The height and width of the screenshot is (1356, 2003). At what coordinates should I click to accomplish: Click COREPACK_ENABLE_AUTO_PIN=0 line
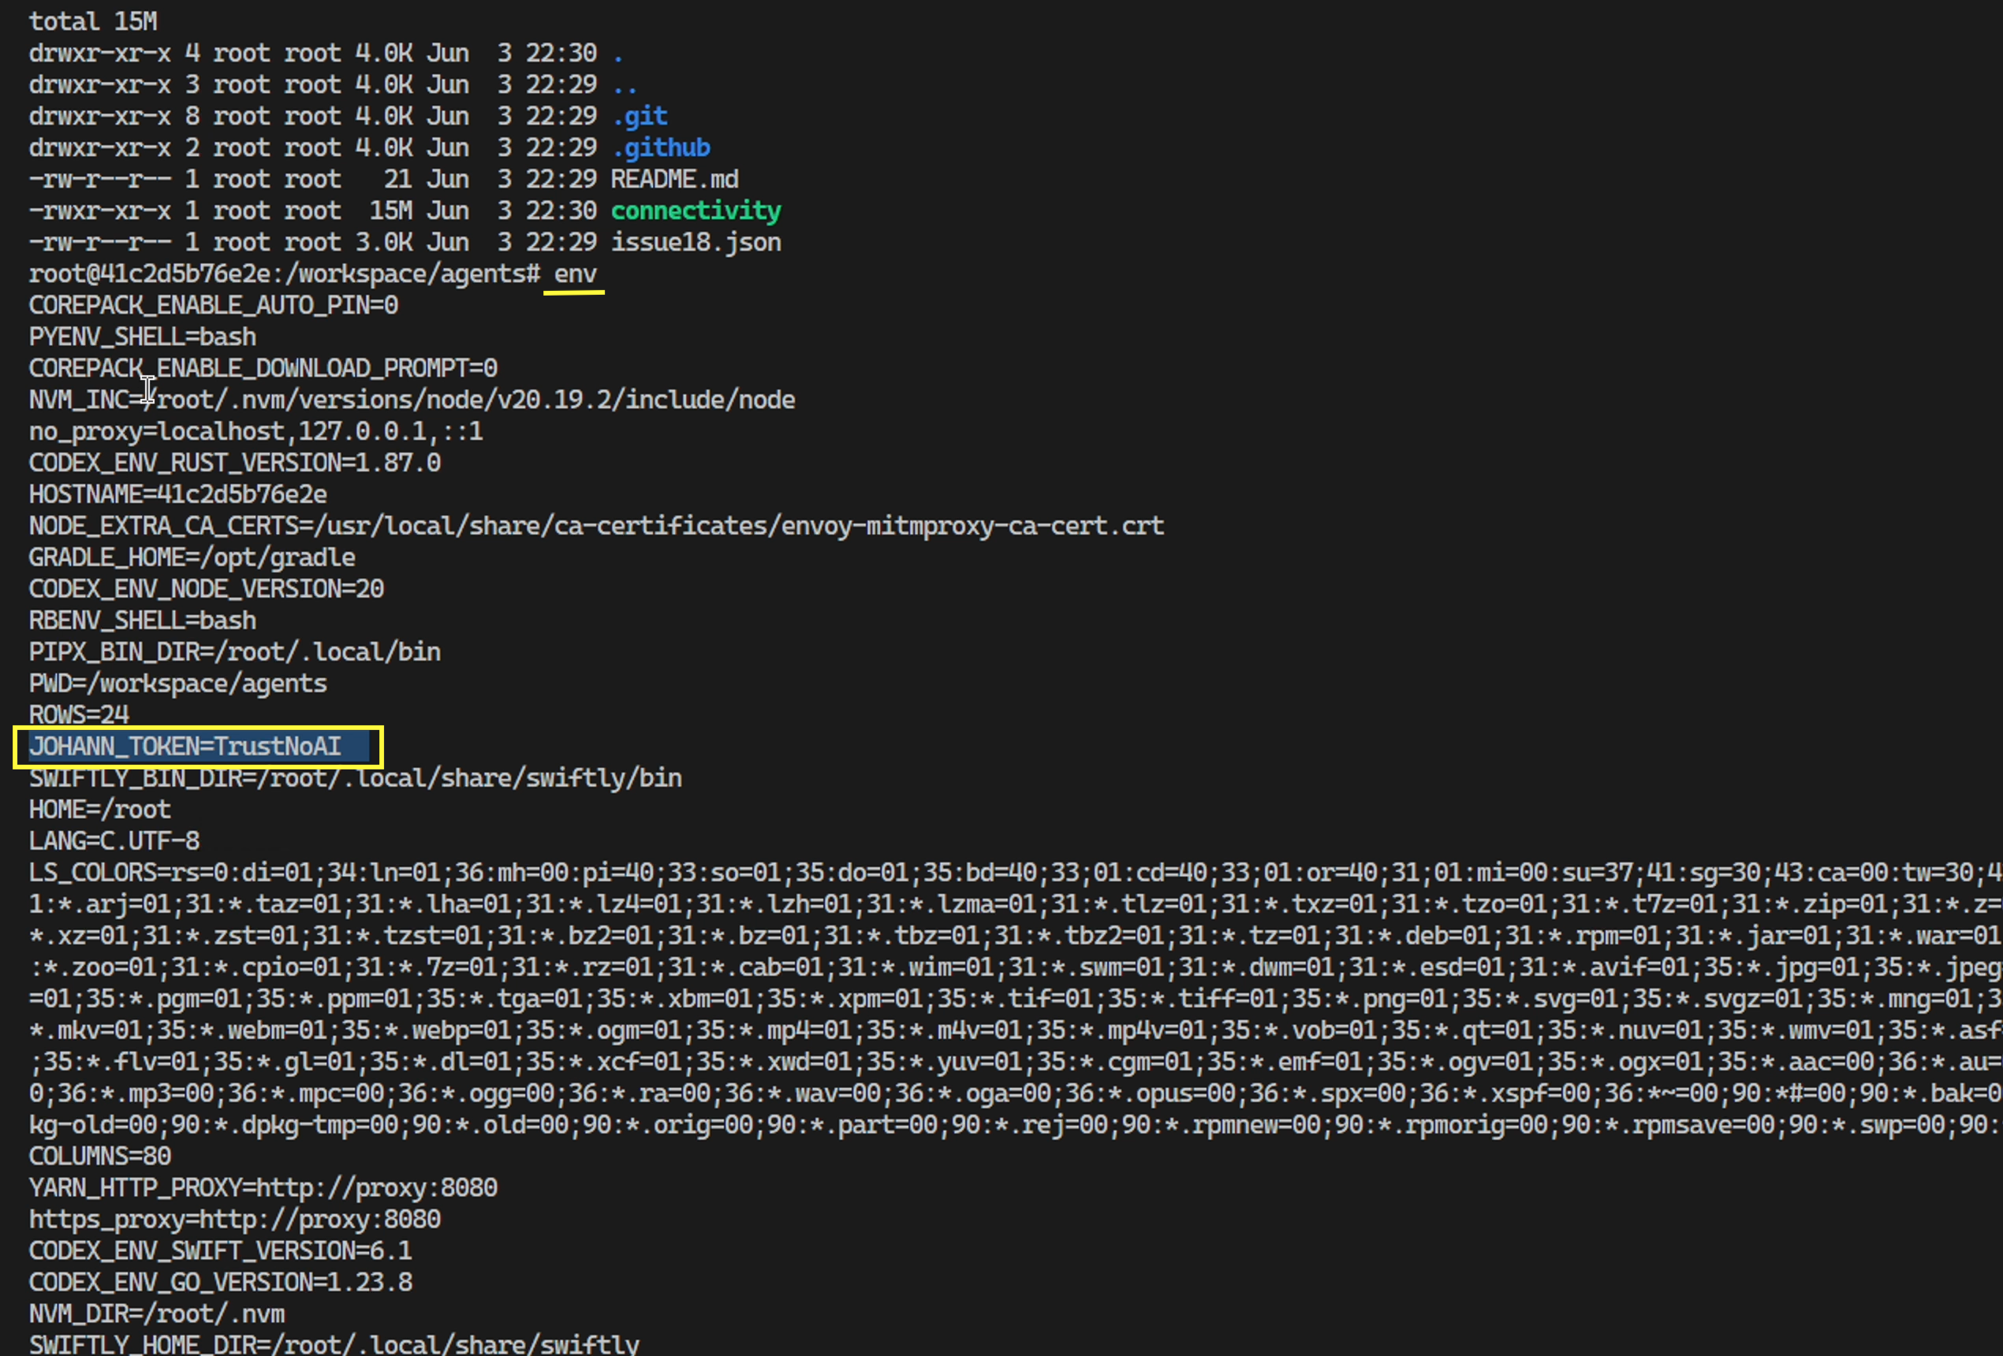tap(214, 306)
